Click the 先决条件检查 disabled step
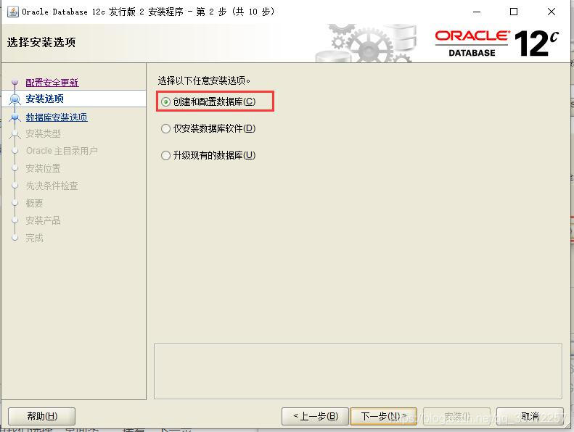The image size is (574, 432). click(x=52, y=186)
